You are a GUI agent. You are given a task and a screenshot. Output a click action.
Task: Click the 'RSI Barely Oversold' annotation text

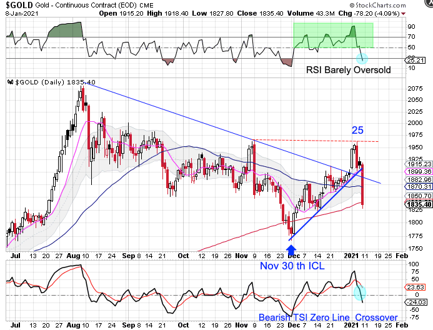coord(348,70)
